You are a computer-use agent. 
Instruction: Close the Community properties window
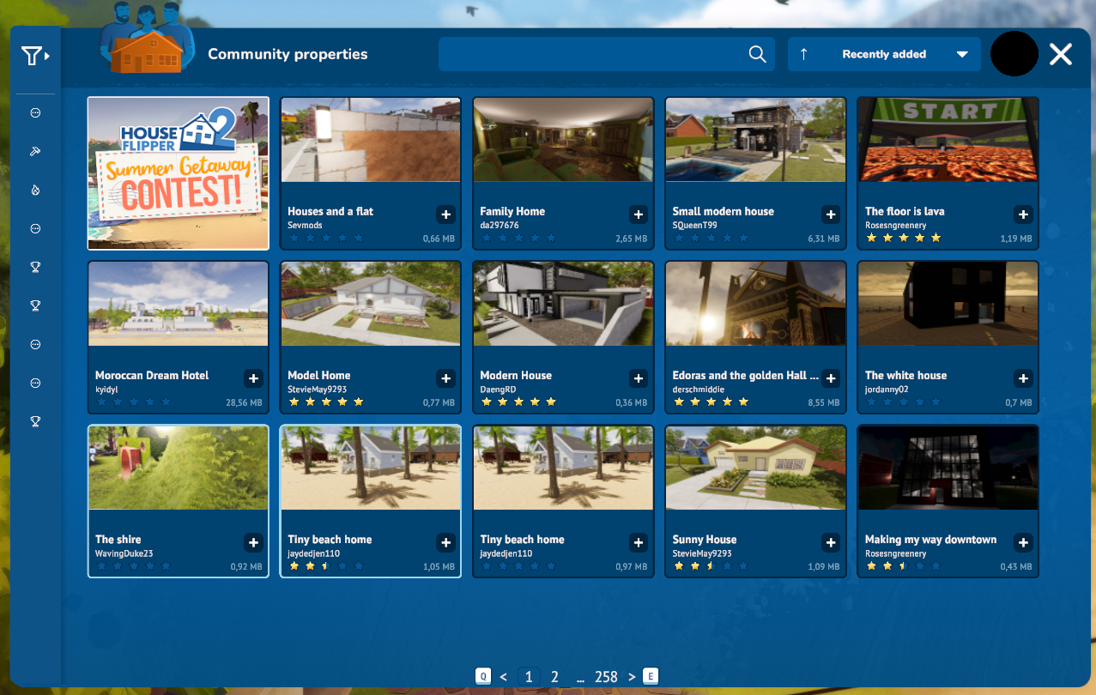[1061, 55]
